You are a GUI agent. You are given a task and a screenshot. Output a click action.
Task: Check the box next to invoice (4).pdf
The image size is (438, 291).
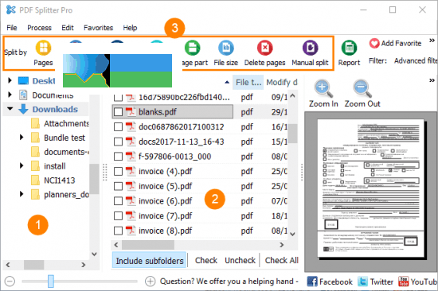coord(118,171)
